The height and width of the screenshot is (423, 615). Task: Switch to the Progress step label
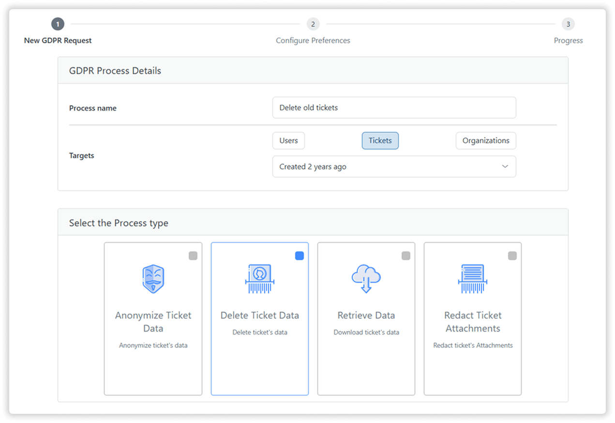click(568, 41)
